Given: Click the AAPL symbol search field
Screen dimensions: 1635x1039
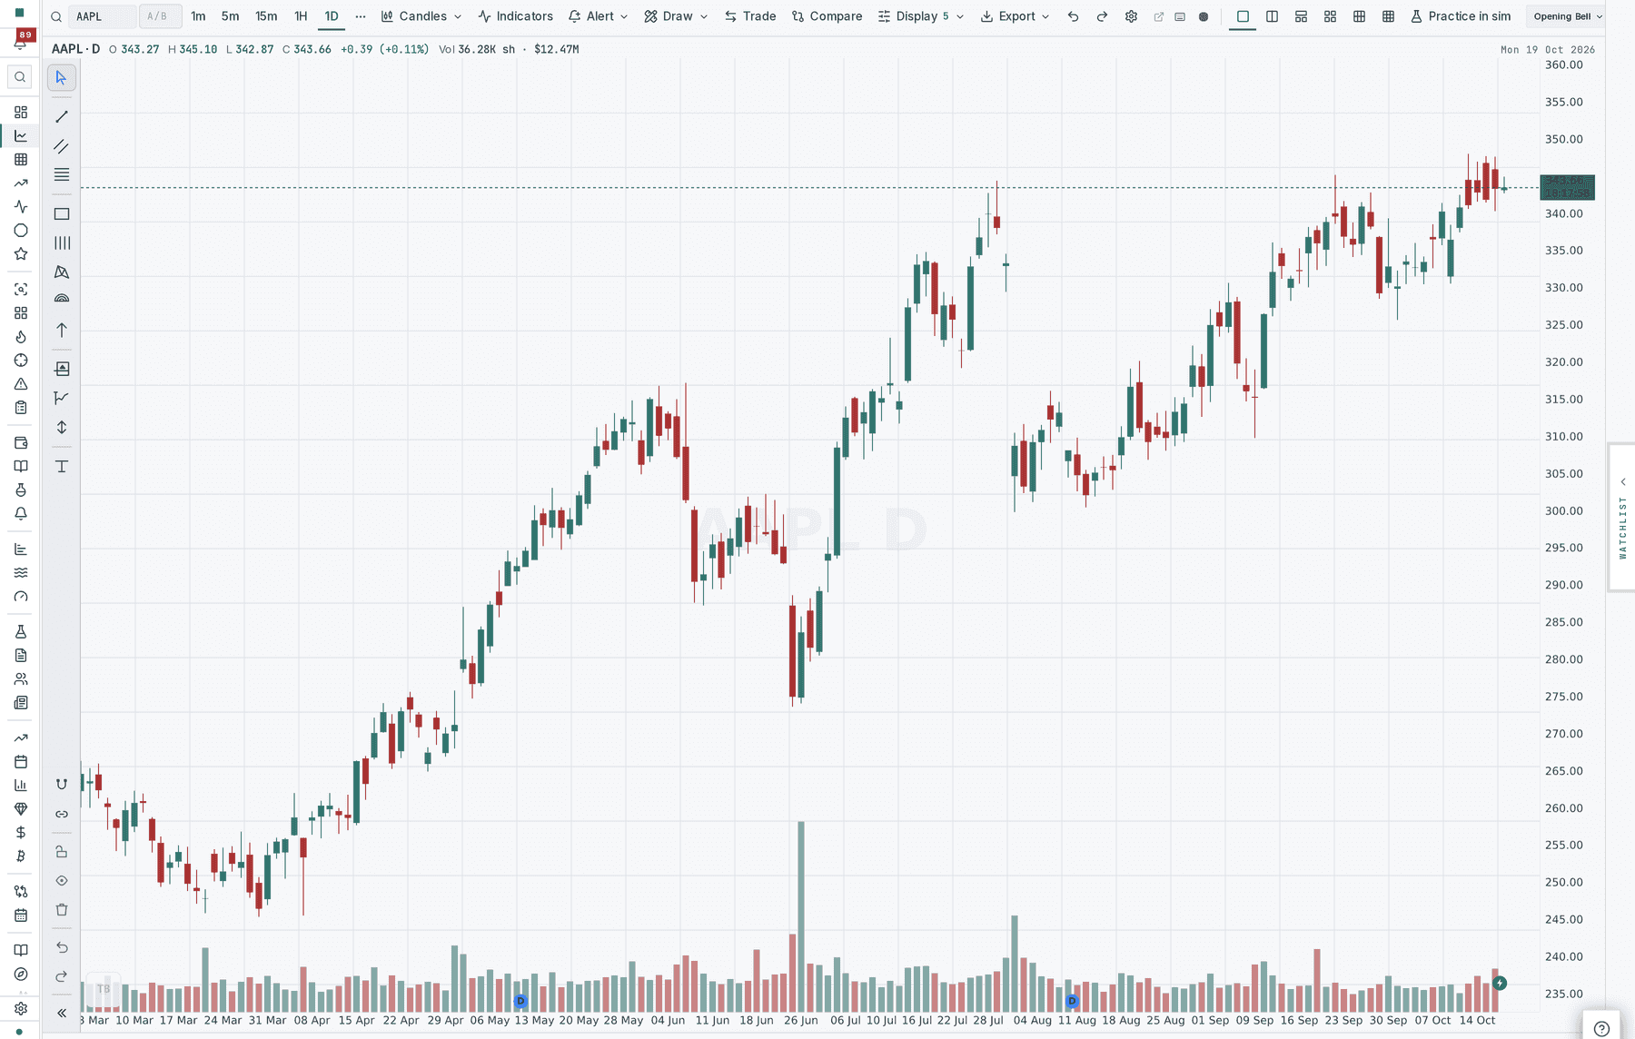Looking at the screenshot, I should 103,16.
